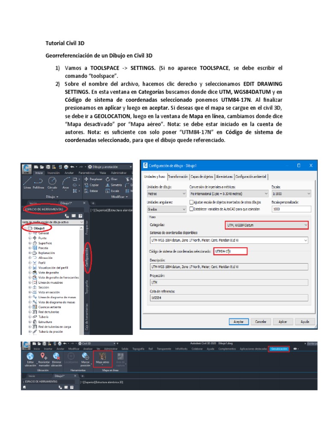Open Unidades de dibujo Metros dropdown

click(167, 194)
